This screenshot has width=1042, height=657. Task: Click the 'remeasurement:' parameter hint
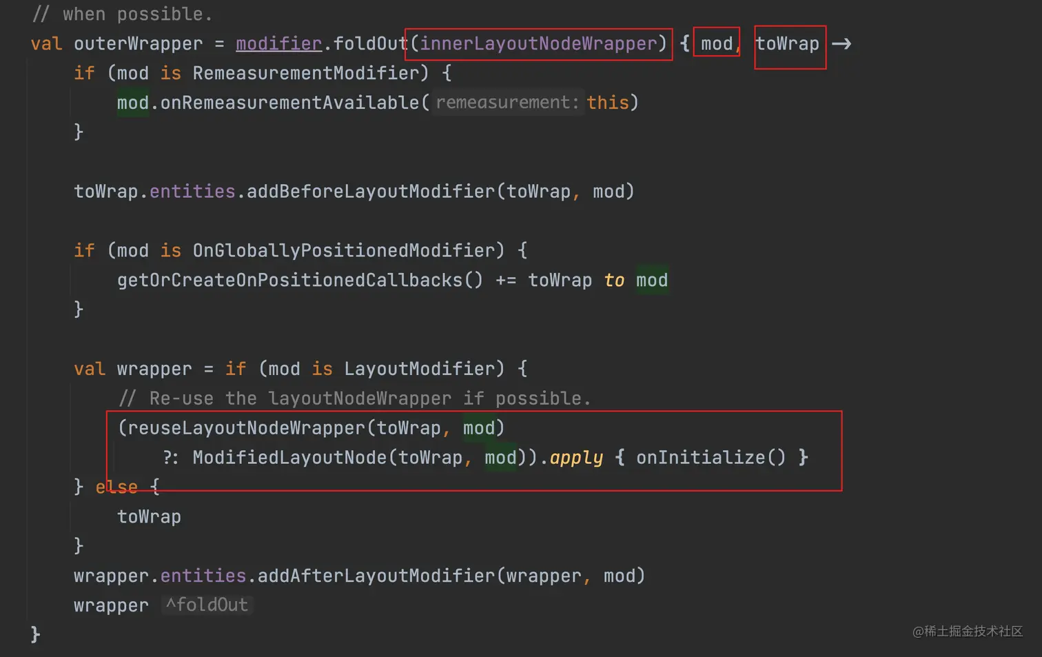point(507,103)
